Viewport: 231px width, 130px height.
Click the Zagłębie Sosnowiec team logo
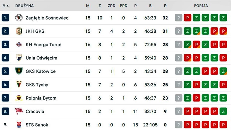point(19,18)
